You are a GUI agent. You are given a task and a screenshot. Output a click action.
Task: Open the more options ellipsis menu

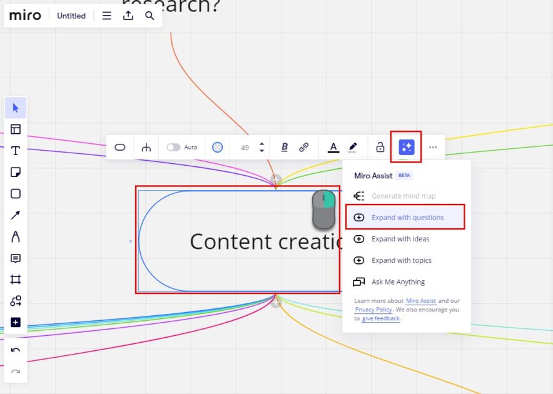[x=433, y=147]
